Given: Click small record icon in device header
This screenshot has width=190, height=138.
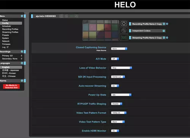Looking at the screenshot, I should tap(61, 16).
